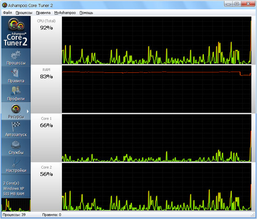Viewport: 257px width, 219px height.
Task: Open the Помощь menu
Action: [x=86, y=13]
